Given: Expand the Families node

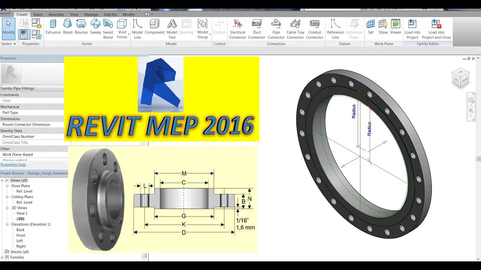Looking at the screenshot, I should point(2,257).
